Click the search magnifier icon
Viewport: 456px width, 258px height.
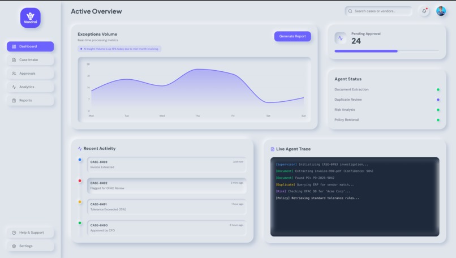350,11
